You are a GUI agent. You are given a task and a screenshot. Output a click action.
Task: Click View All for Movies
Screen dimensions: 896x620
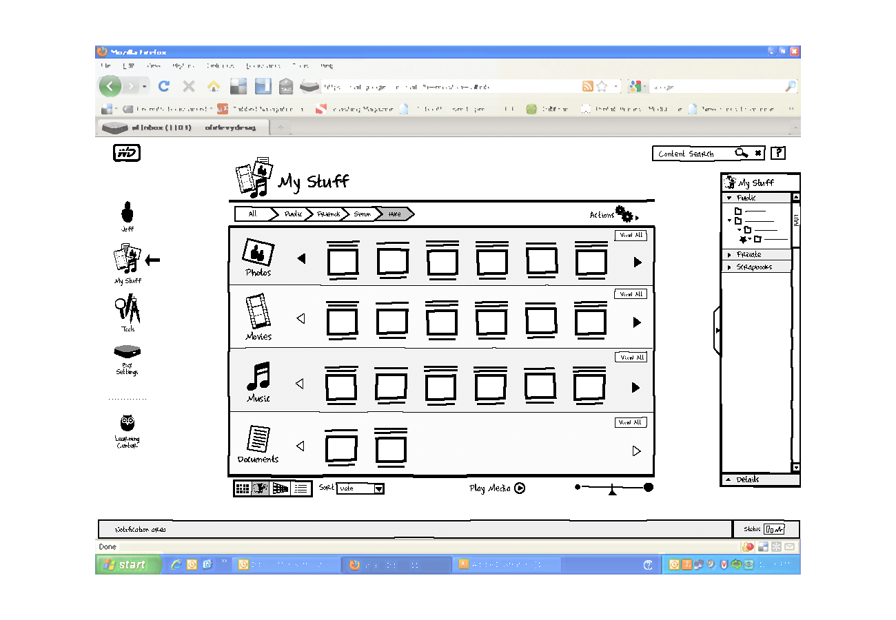tap(631, 294)
